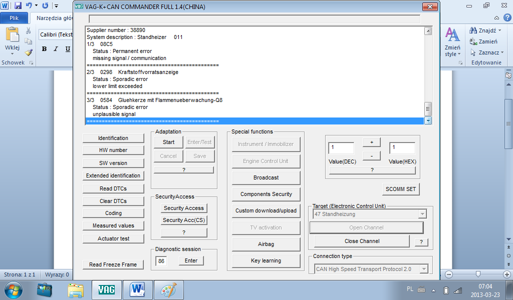
Task: Switch to Word in the taskbar
Action: 137,290
